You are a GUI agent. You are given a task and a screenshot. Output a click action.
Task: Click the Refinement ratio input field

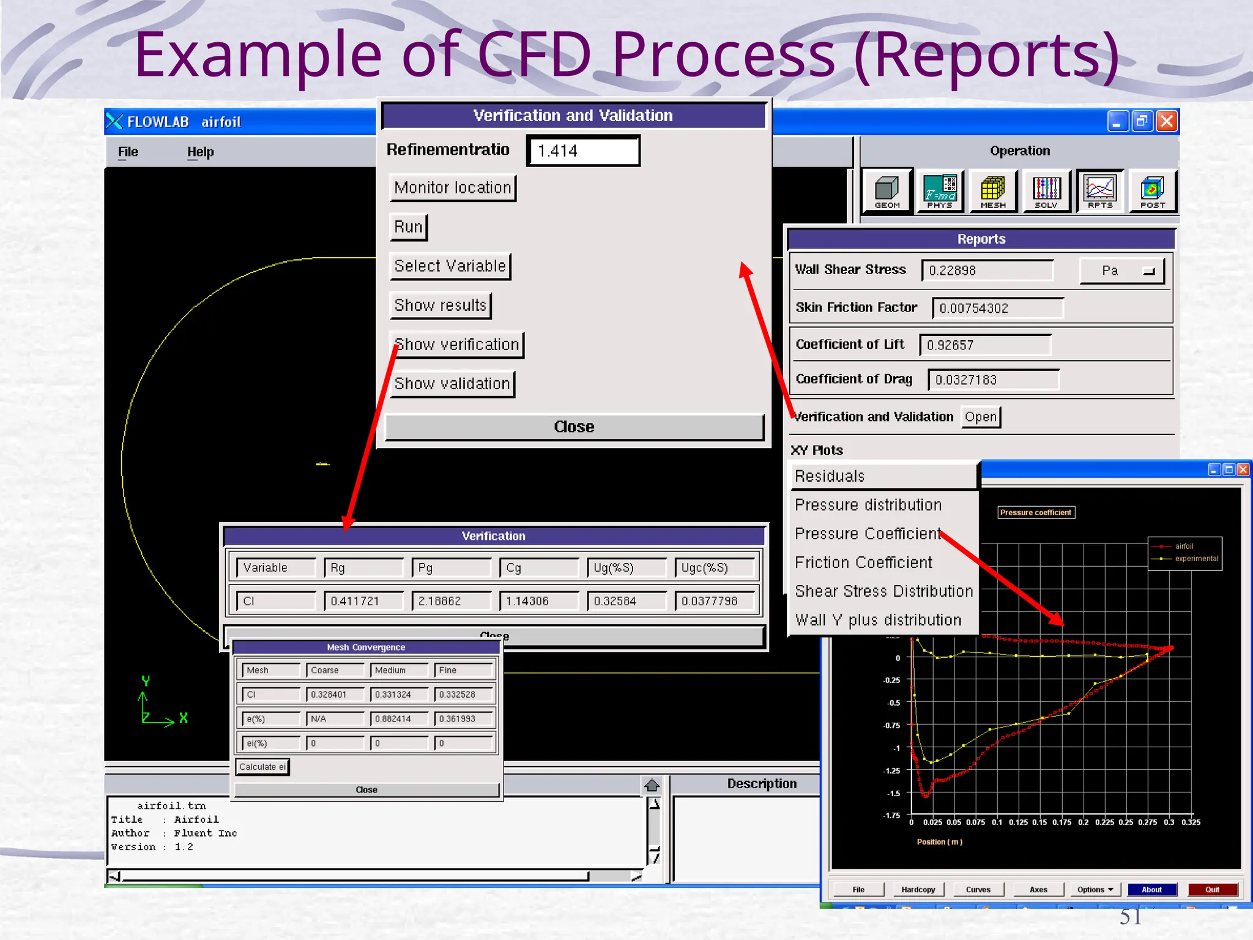tap(583, 151)
